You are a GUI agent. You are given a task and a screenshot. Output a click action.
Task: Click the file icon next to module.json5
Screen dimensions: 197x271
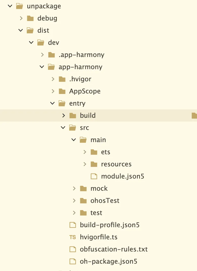pos(94,176)
